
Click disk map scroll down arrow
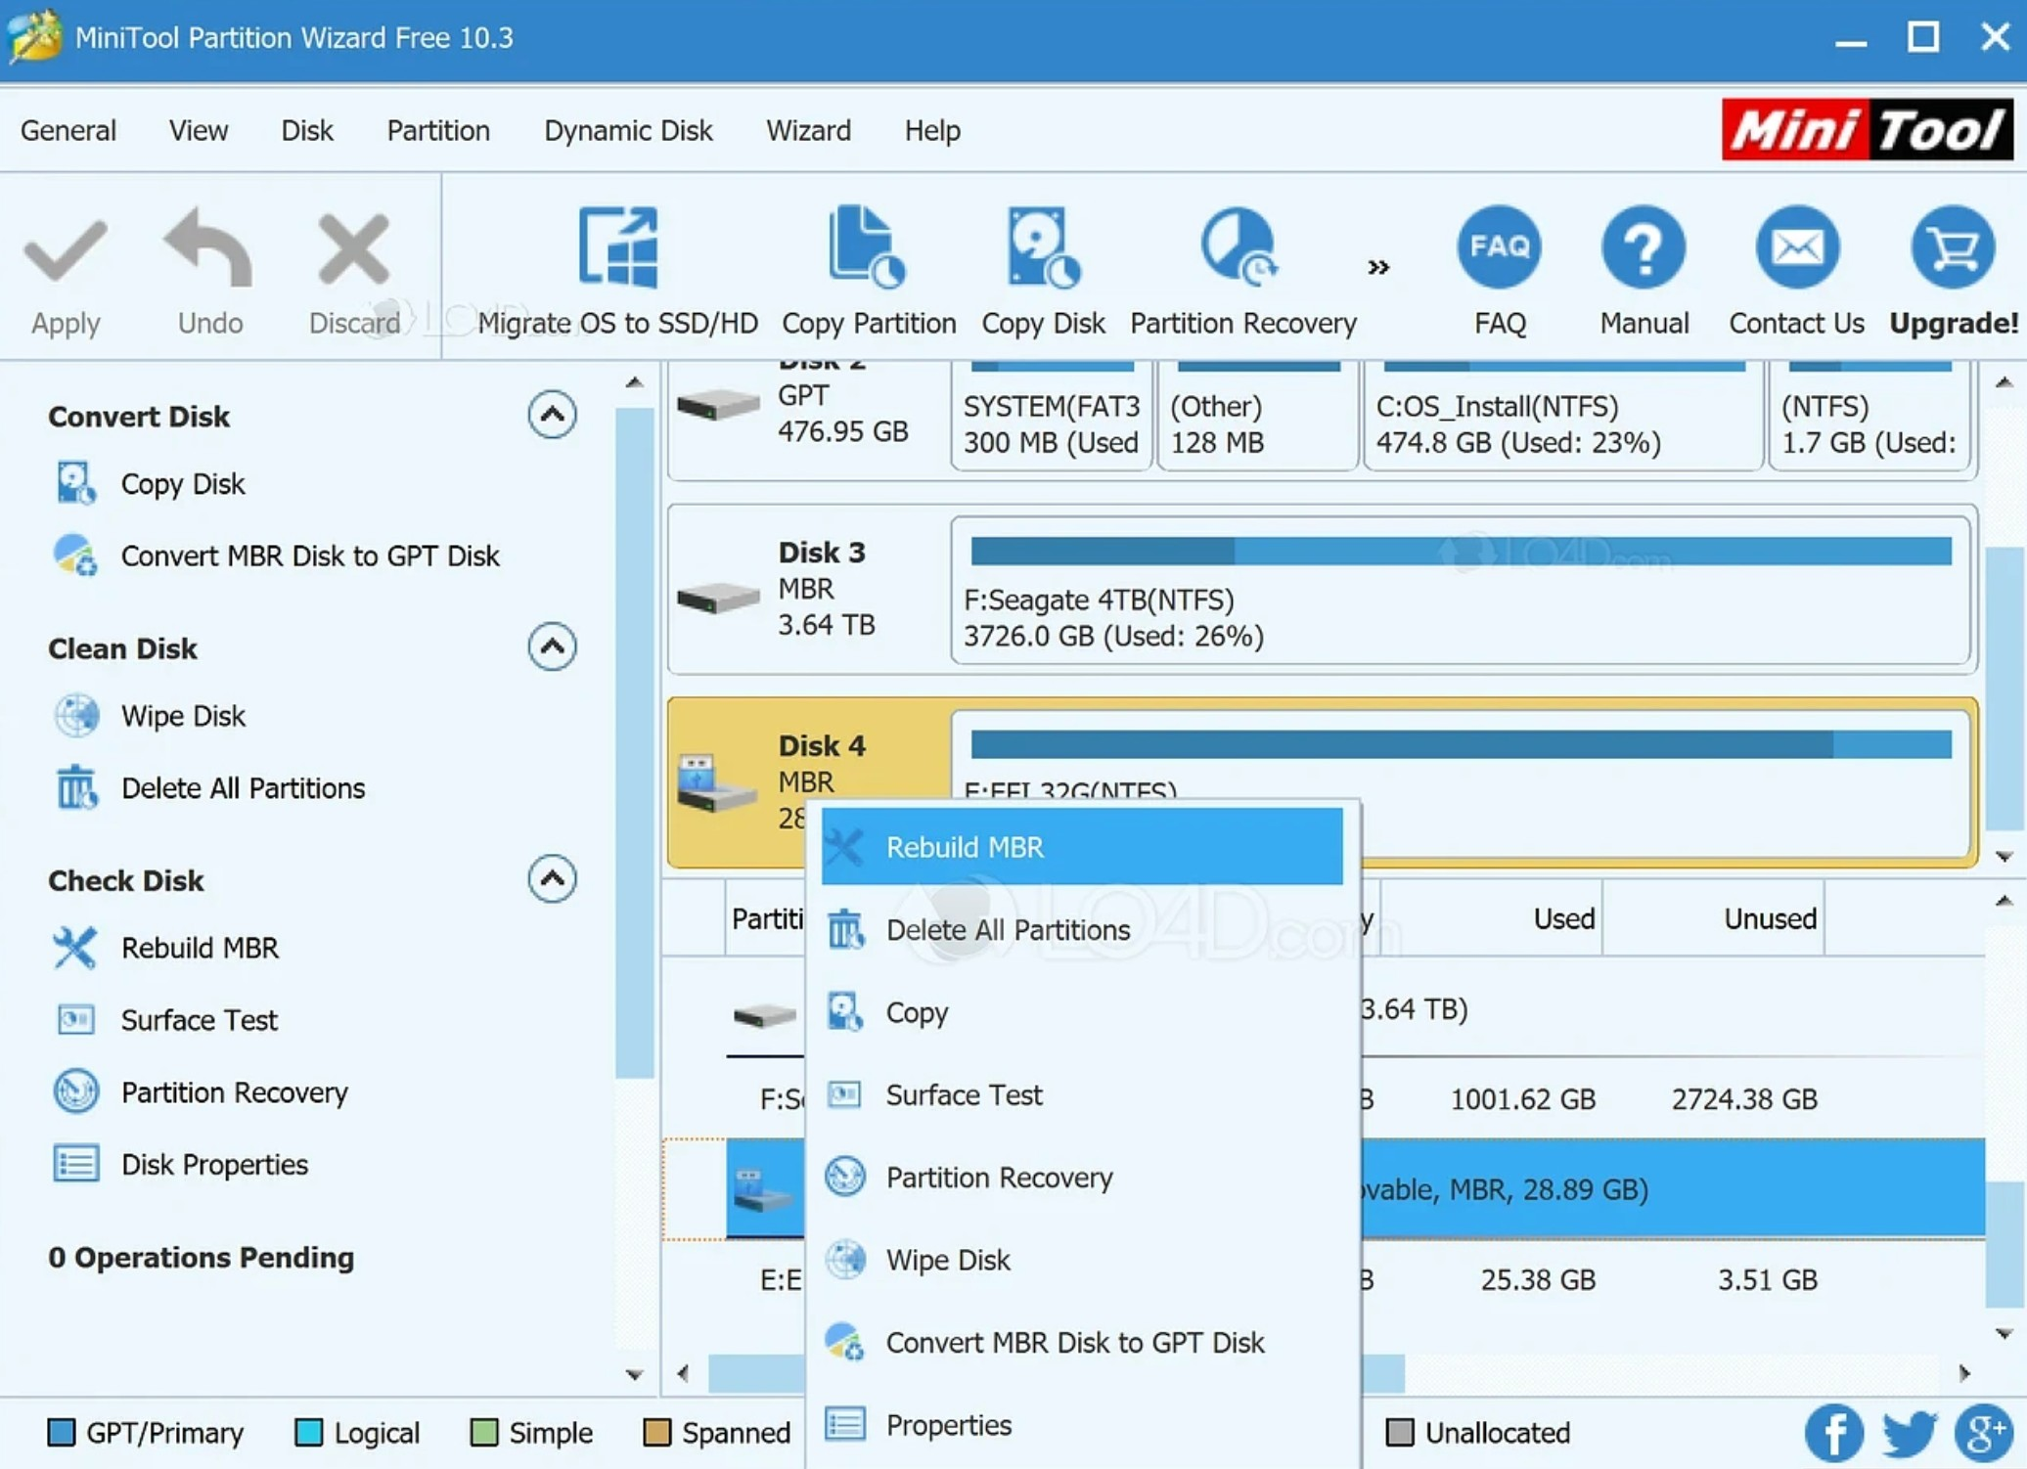click(2004, 857)
